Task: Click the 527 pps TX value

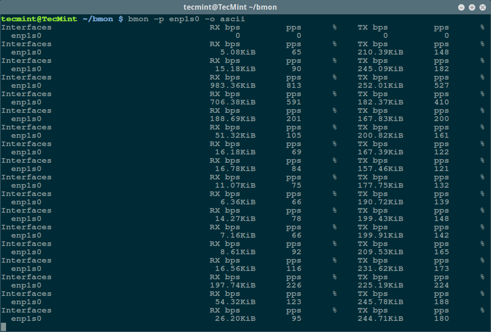Action: point(442,86)
